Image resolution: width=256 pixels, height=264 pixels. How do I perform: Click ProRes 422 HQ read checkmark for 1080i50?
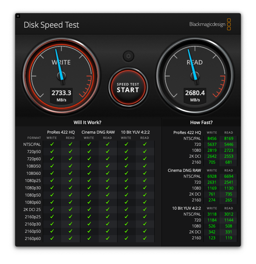coord(70,166)
